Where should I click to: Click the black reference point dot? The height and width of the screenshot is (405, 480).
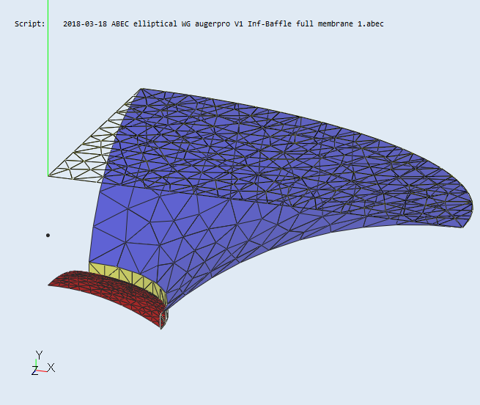48,236
